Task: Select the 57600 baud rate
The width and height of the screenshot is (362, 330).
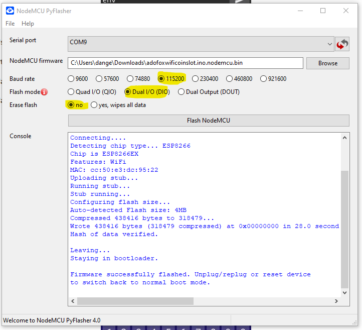Action: point(99,79)
